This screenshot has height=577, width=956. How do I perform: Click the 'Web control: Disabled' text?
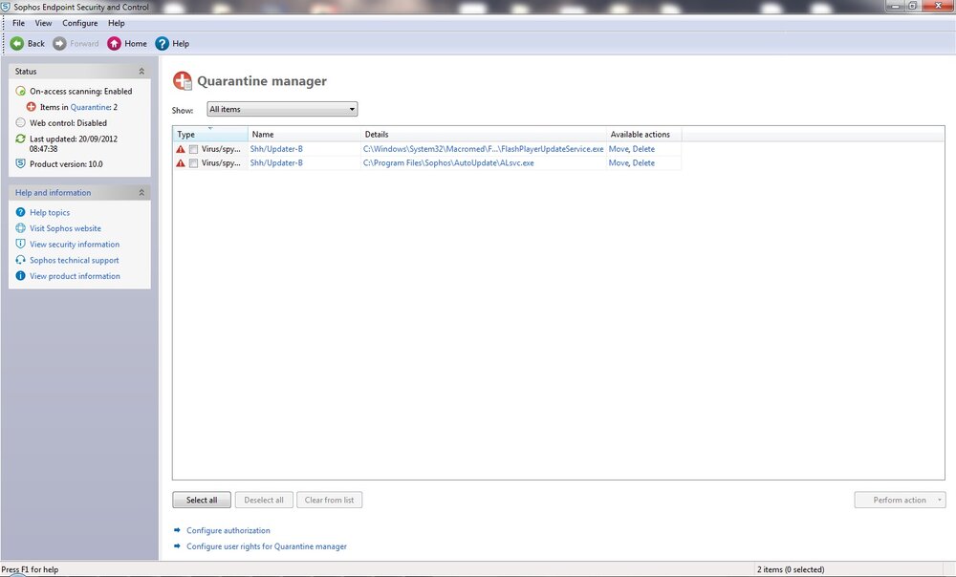tap(68, 122)
